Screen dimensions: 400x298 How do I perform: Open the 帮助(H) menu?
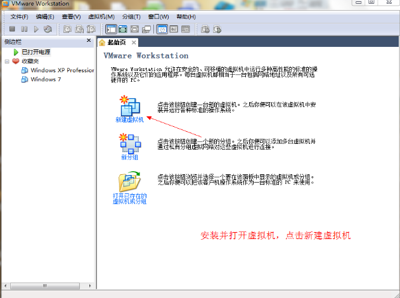(x=186, y=17)
